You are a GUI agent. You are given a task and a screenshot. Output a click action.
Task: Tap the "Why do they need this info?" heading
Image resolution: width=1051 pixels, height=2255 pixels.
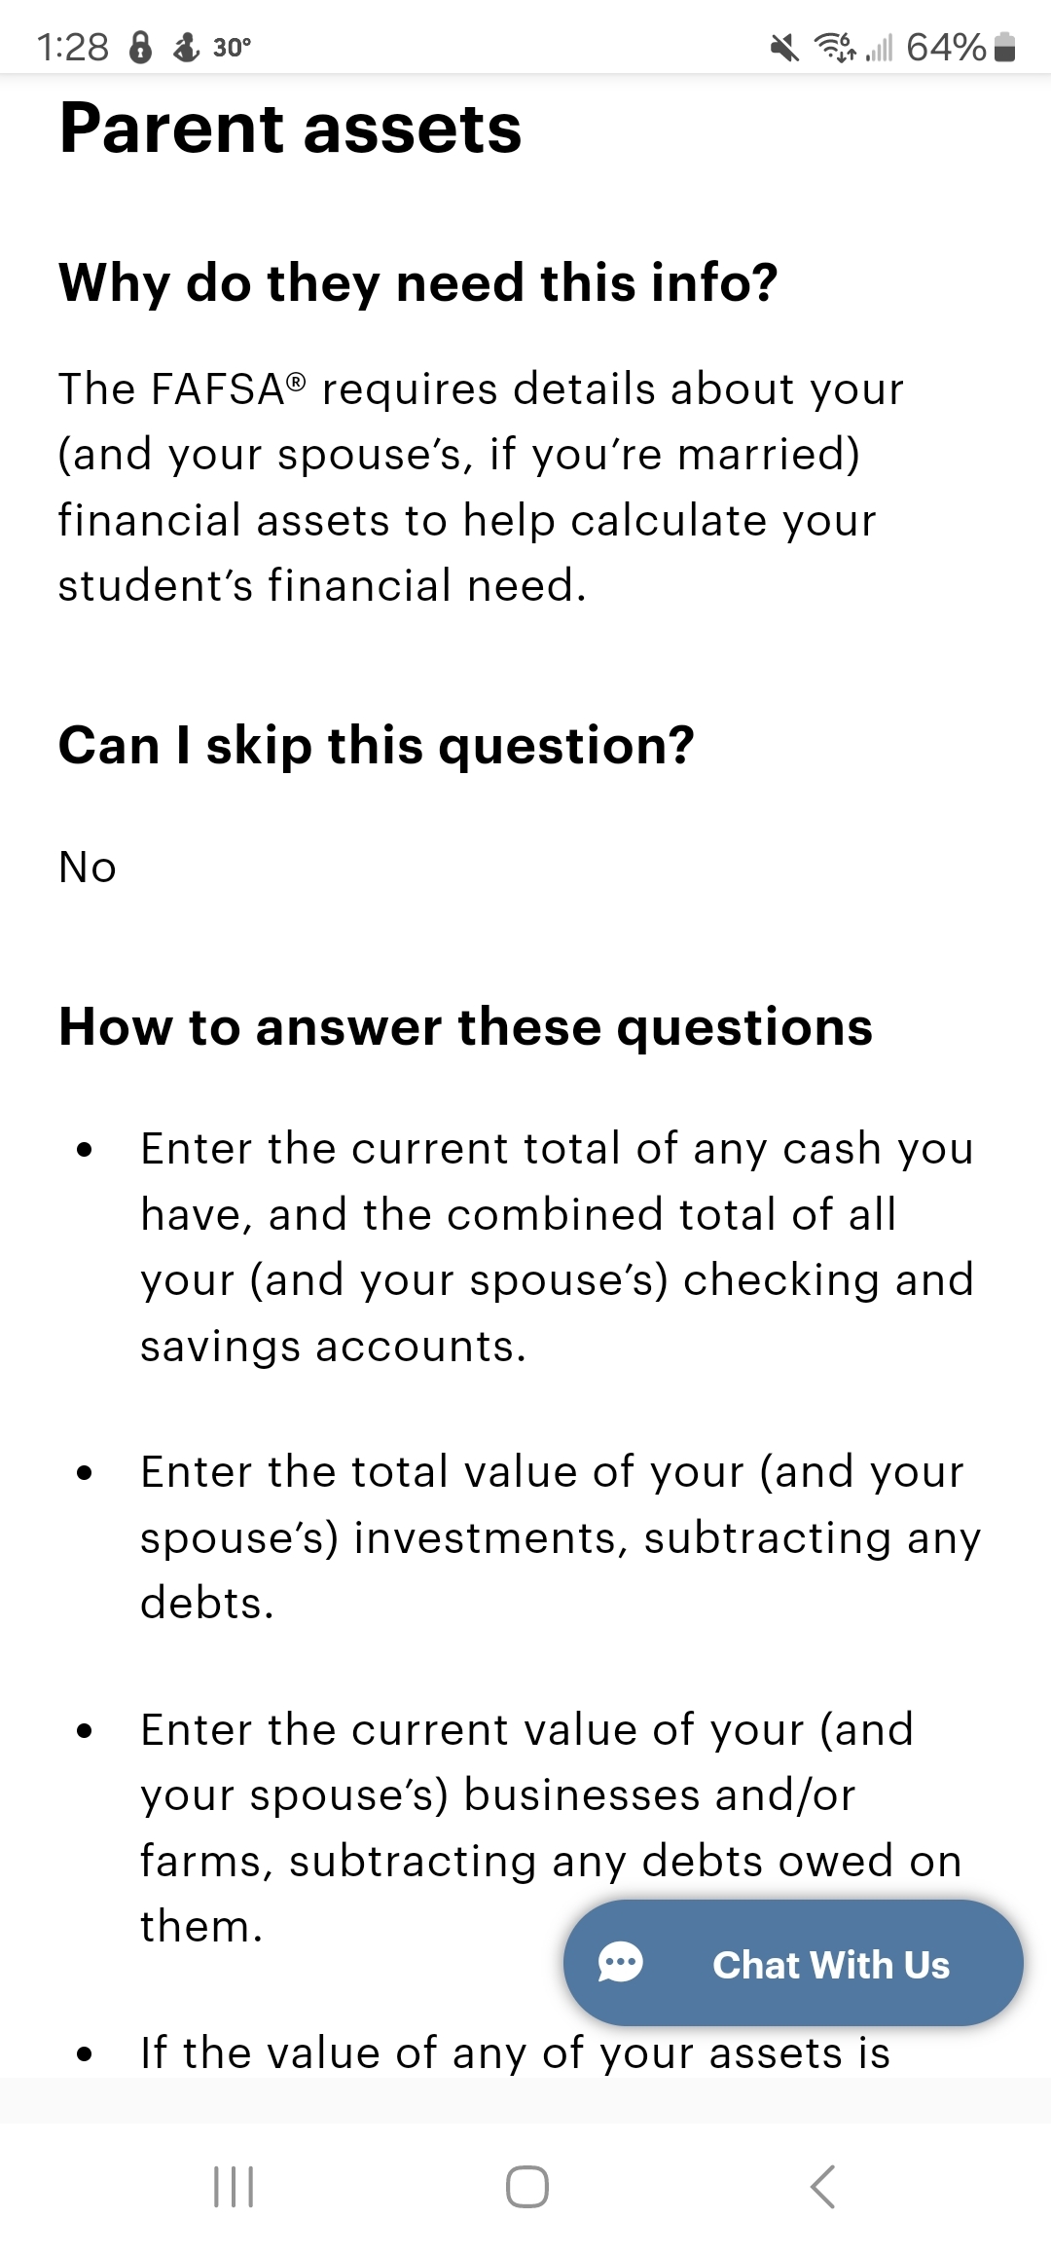[418, 282]
